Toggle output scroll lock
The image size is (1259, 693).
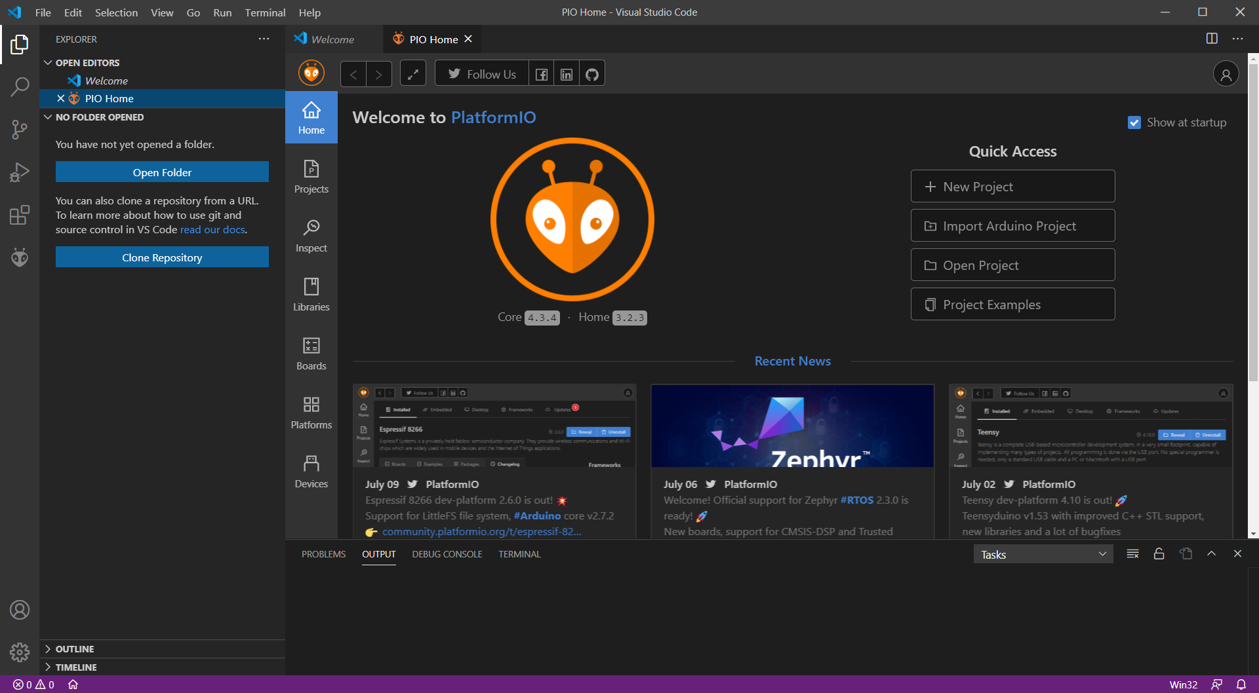click(x=1159, y=554)
